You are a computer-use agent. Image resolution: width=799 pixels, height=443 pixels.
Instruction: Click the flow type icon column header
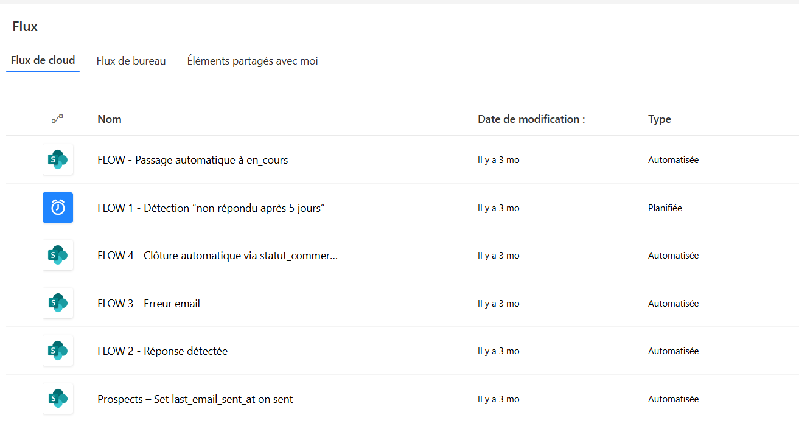57,119
